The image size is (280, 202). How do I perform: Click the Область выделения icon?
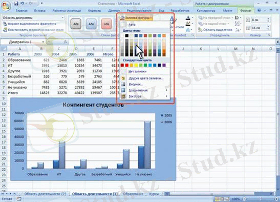(200, 30)
